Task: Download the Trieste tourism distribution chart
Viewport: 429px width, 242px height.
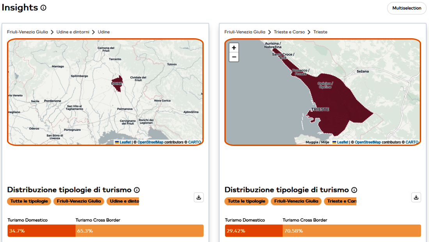Action: (416, 198)
